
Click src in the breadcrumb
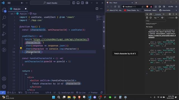[x=12, y=14]
